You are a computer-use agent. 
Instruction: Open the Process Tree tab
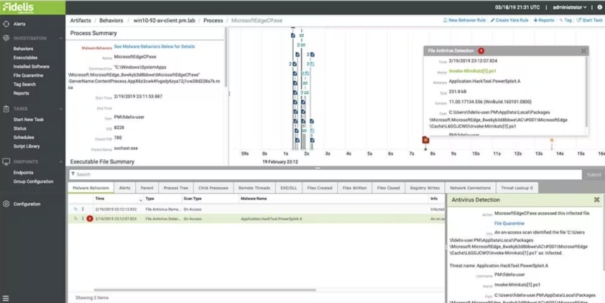[176, 188]
